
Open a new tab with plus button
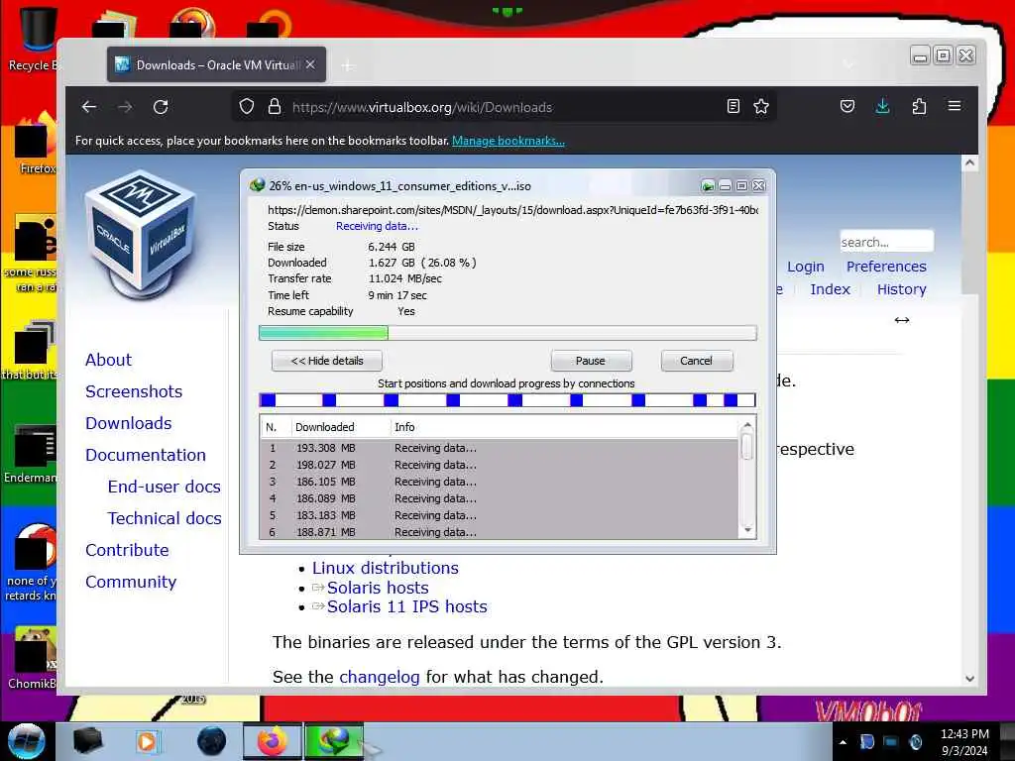pyautogui.click(x=348, y=65)
